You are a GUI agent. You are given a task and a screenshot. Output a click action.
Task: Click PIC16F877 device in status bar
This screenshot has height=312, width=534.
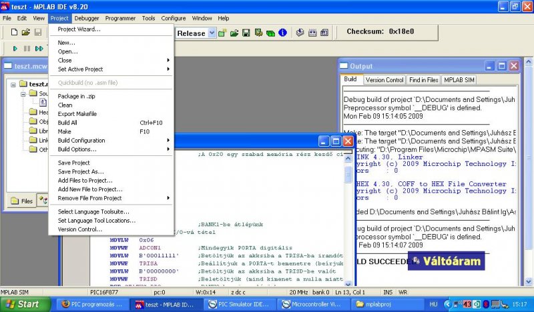coord(103,292)
